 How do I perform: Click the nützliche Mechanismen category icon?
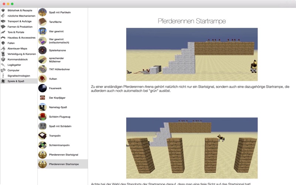coord(3,16)
